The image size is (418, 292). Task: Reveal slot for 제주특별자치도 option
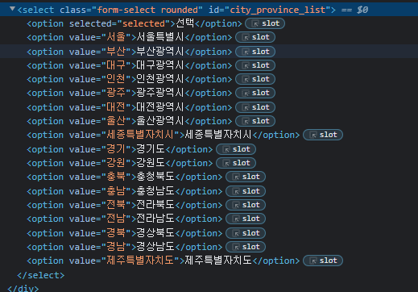pos(323,261)
